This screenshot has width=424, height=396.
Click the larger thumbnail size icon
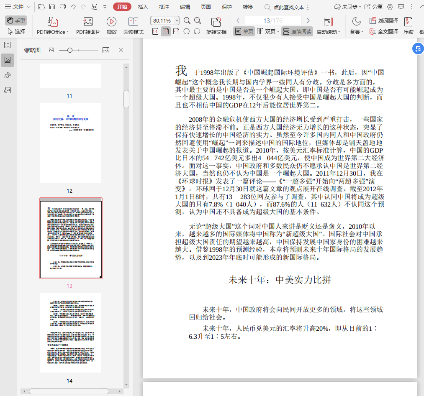(106, 50)
